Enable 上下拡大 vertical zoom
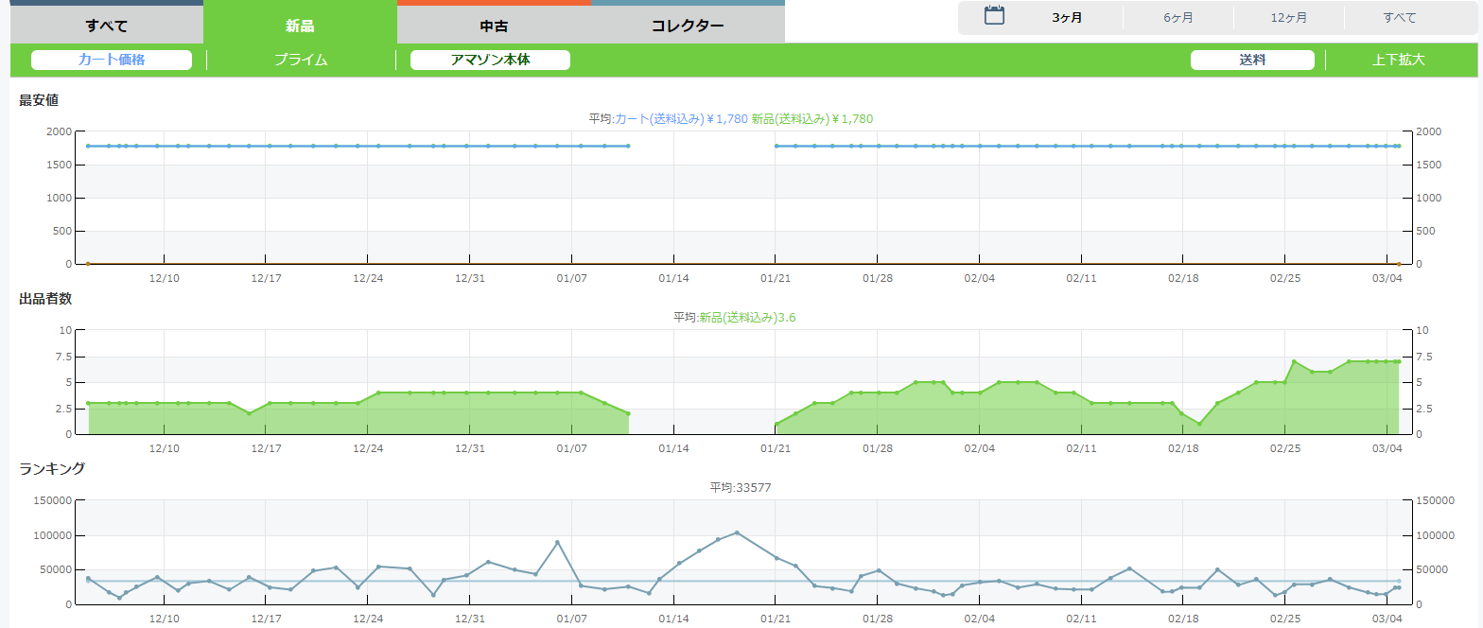Screen dimensions: 1483x628 1398,60
